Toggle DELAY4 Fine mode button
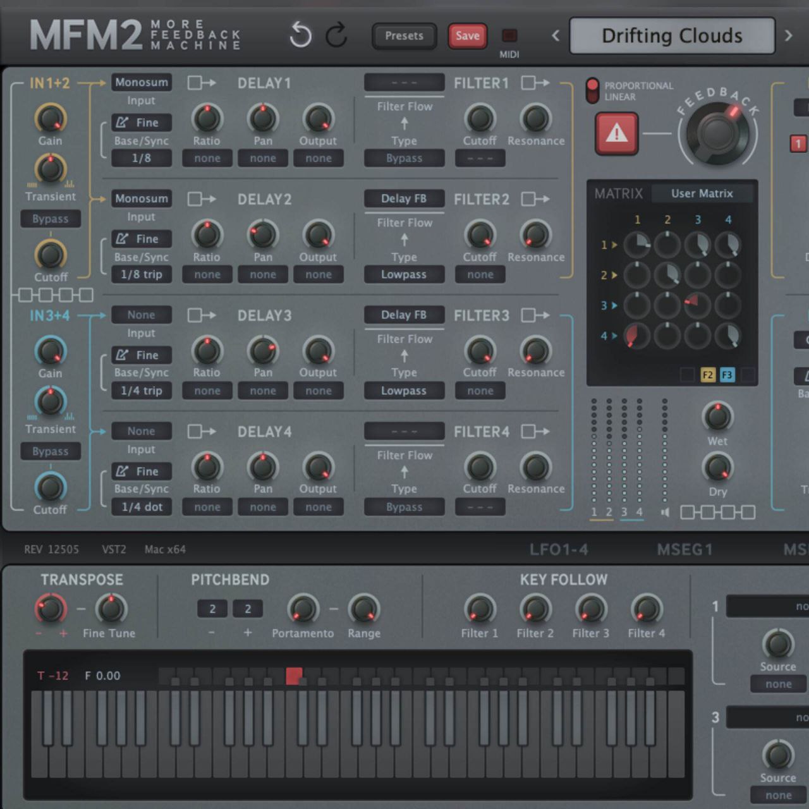 coord(142,471)
